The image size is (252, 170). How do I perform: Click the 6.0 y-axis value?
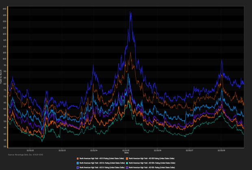[4, 109]
